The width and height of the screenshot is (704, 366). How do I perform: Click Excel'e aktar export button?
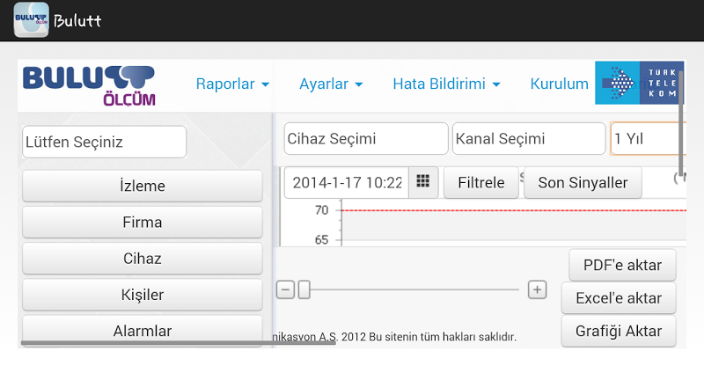pos(619,297)
